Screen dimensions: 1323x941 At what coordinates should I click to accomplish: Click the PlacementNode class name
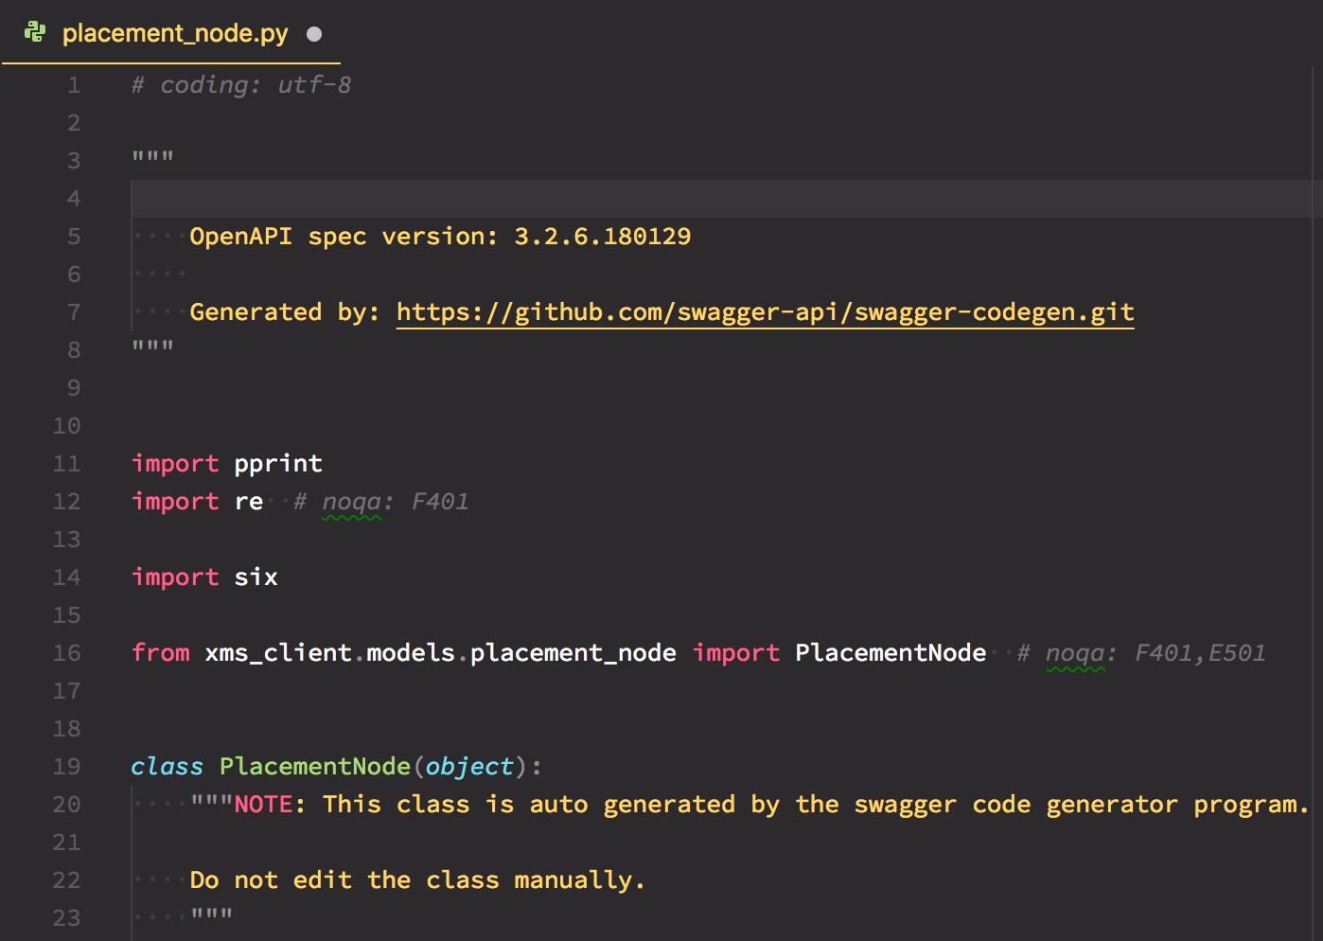[314, 766]
